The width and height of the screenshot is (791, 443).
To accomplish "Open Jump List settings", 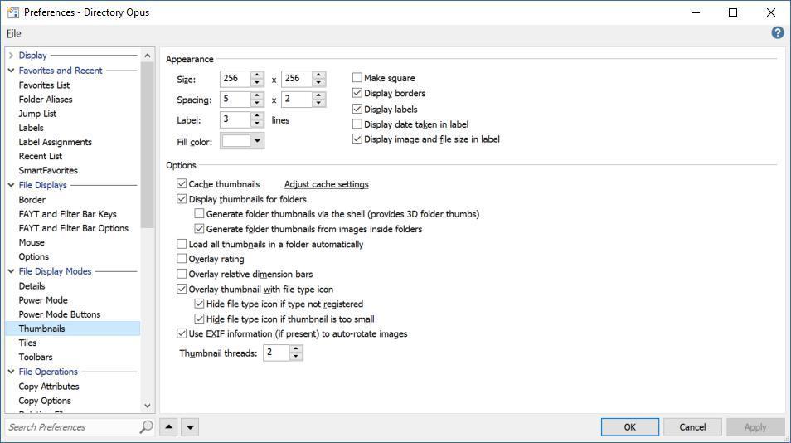I will [37, 114].
